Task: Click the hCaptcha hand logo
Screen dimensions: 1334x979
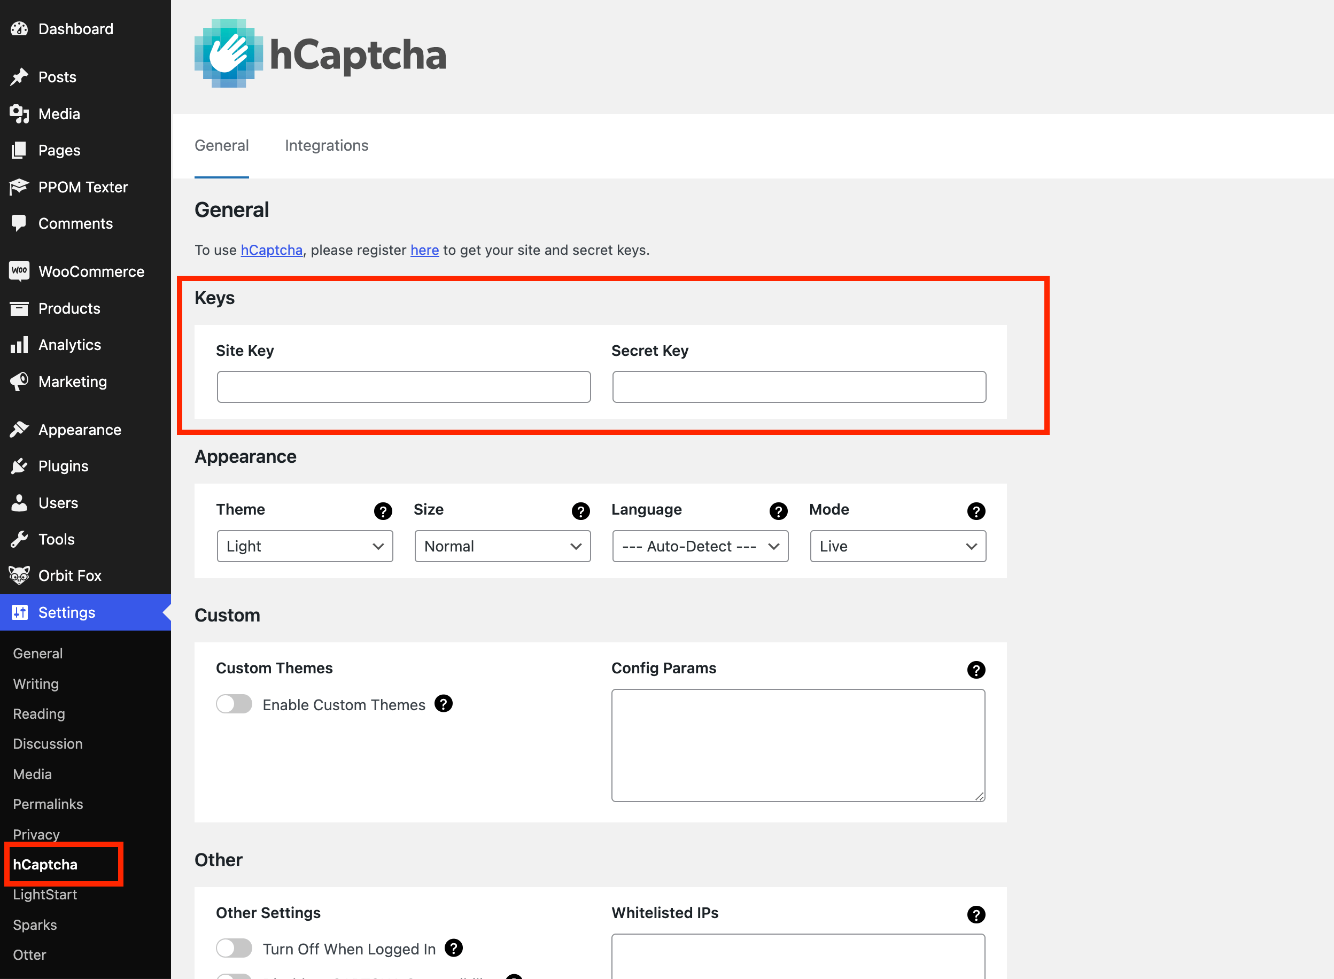Action: (228, 54)
